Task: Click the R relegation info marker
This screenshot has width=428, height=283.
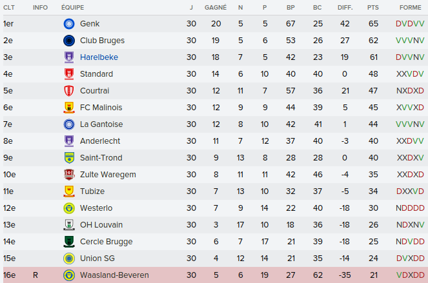Action: tap(36, 275)
